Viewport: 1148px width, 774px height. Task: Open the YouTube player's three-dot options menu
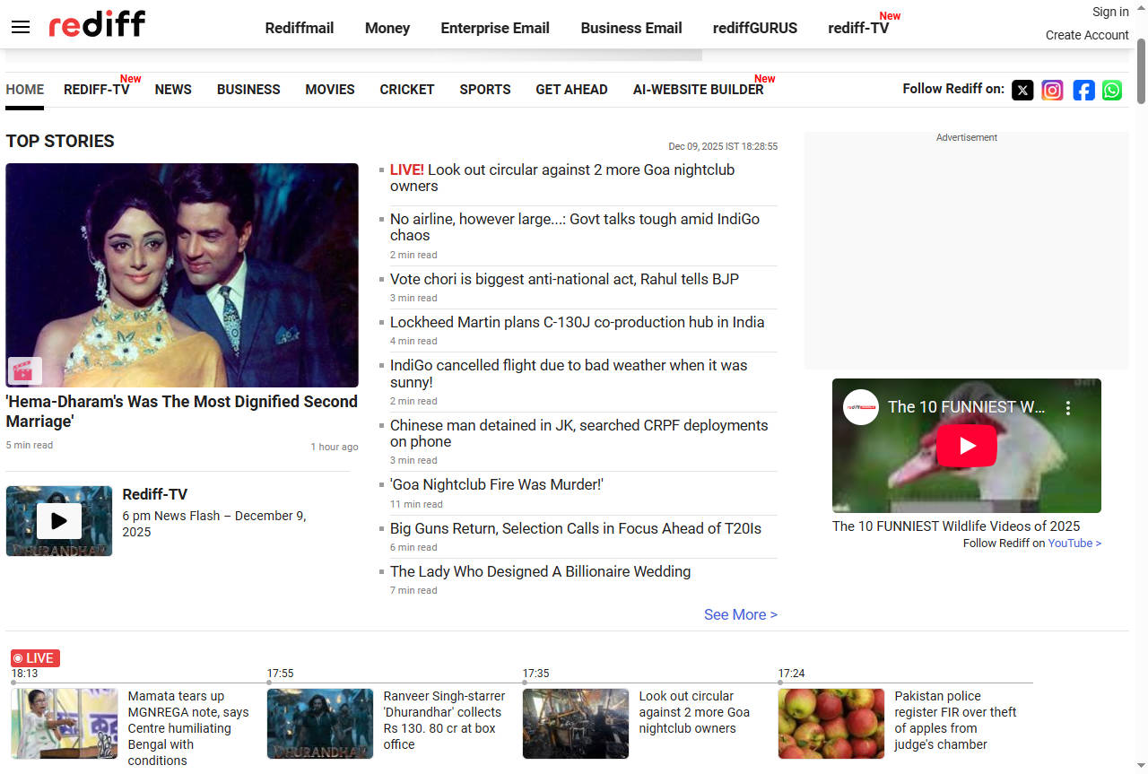[x=1068, y=407]
